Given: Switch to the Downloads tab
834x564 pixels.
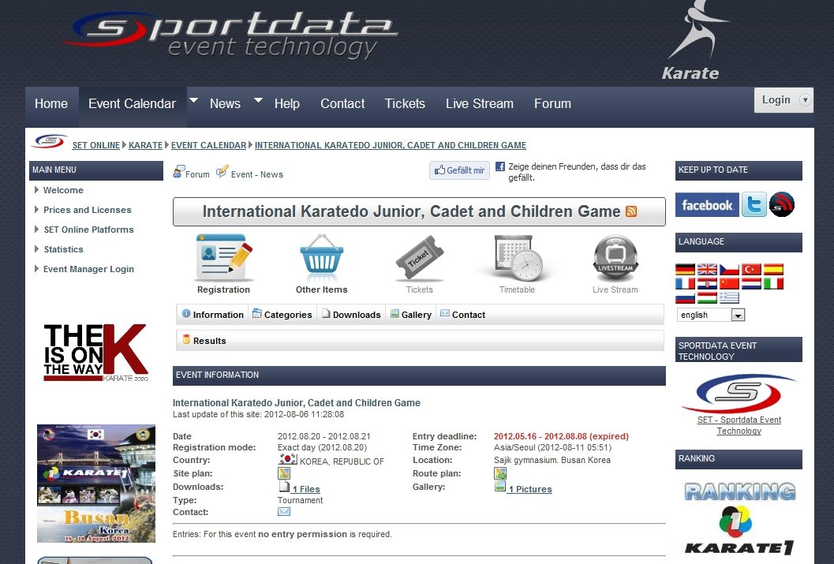Looking at the screenshot, I should tap(352, 315).
